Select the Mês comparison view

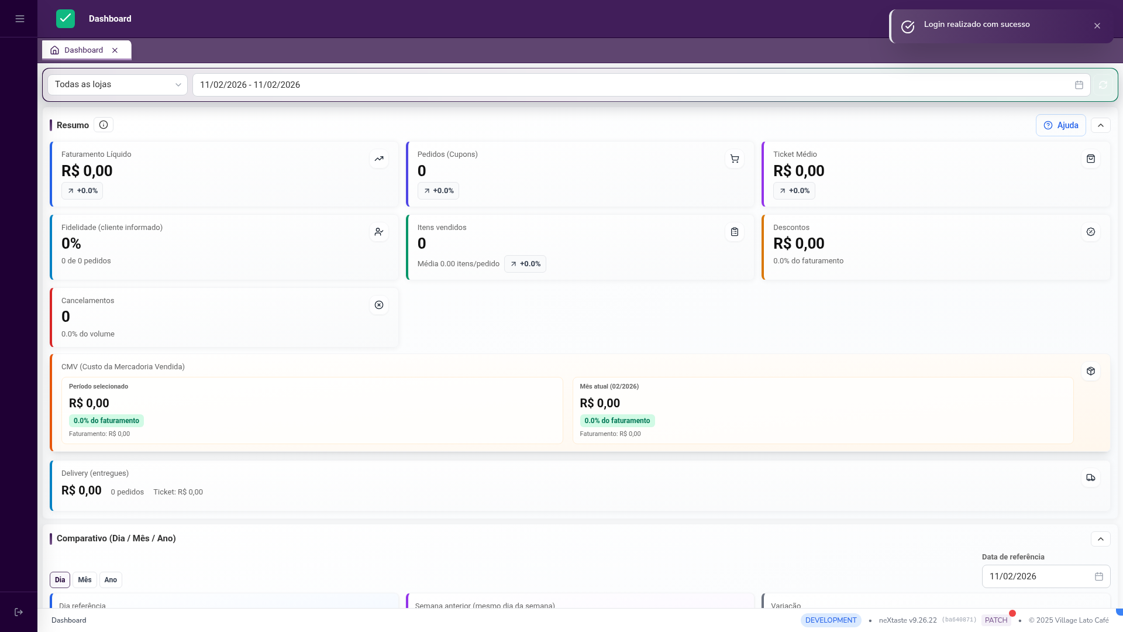tap(84, 579)
